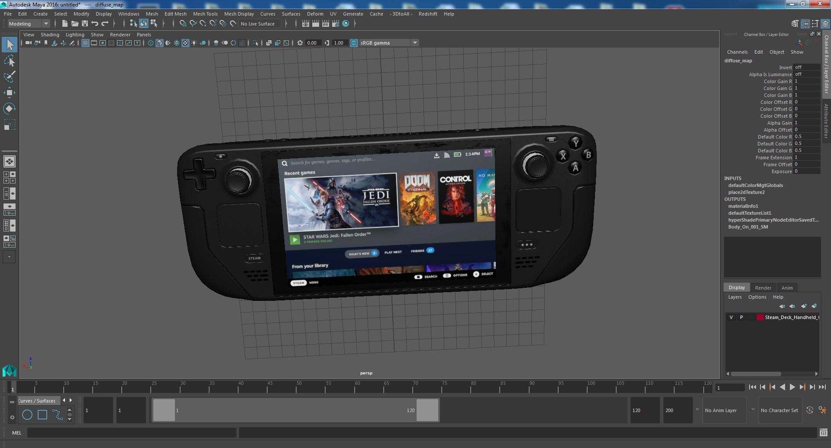Screen dimensions: 831x448
Task: Select by component type mode icon
Action: [154, 24]
